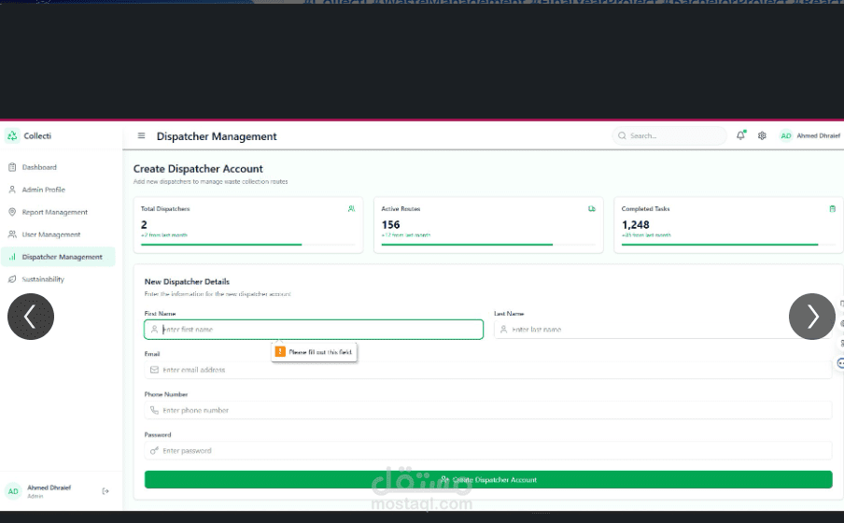Click the orange warning icon in the tooltip
Viewport: 844px width, 523px height.
(x=280, y=352)
